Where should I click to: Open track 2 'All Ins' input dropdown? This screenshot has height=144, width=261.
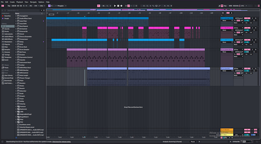point(238,28)
